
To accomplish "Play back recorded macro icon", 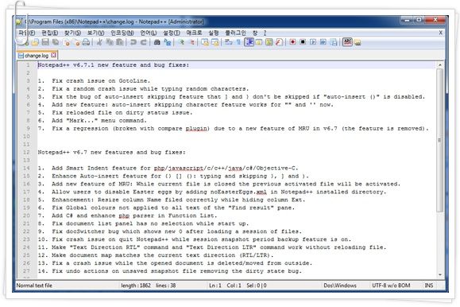I will 313,42.
